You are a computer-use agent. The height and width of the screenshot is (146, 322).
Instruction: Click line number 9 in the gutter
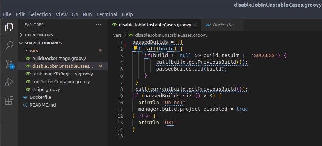point(121,96)
